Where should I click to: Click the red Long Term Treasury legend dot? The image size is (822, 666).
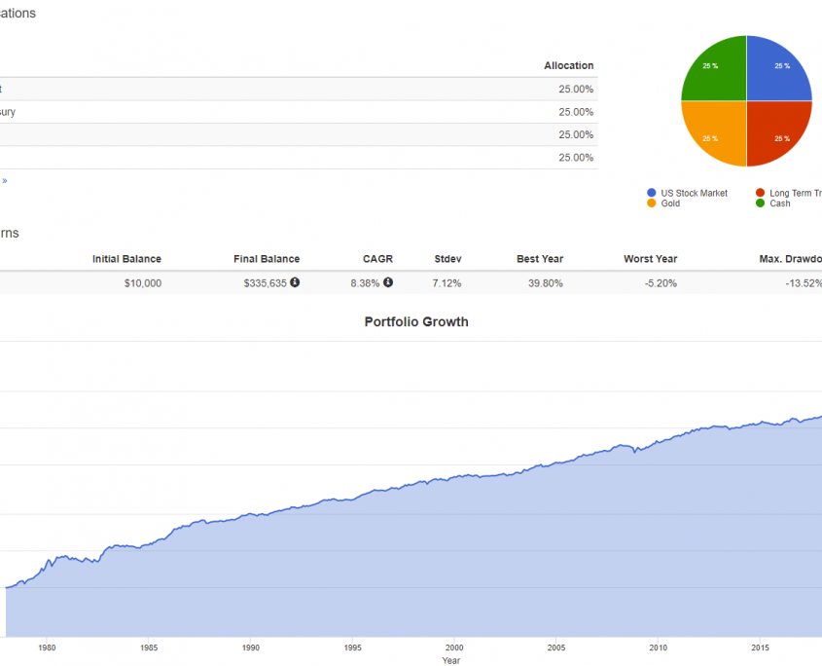[760, 193]
